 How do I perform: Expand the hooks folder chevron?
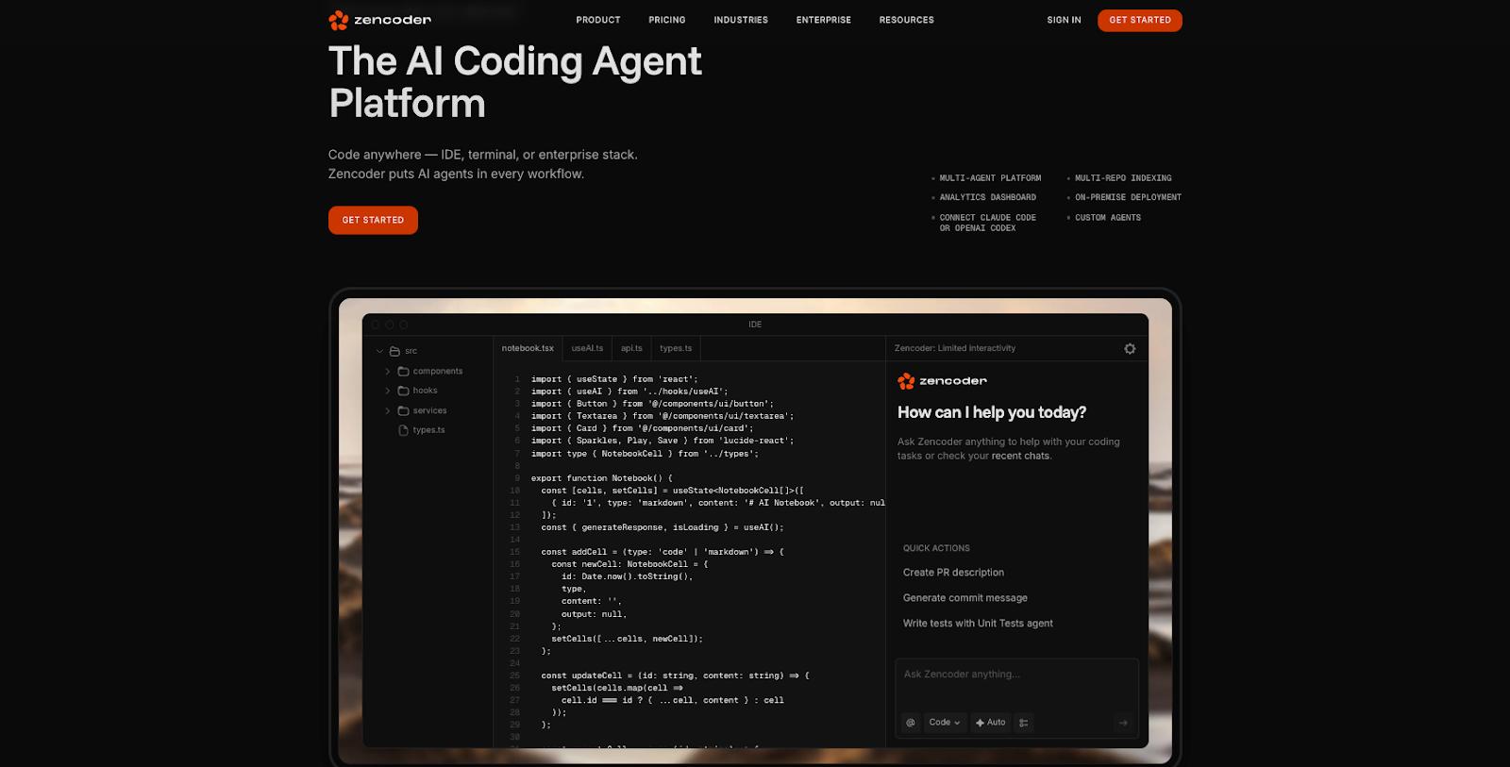pos(388,391)
